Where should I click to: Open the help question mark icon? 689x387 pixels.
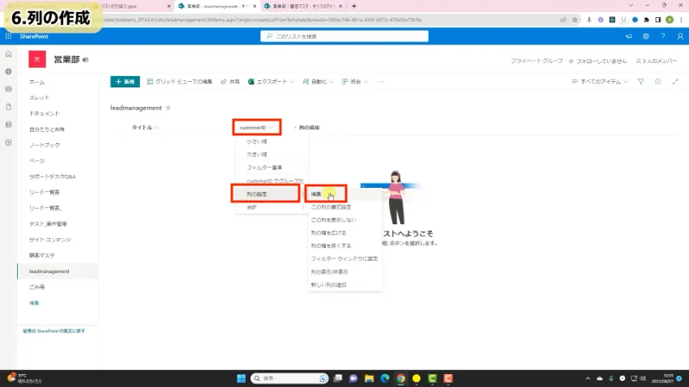(662, 36)
